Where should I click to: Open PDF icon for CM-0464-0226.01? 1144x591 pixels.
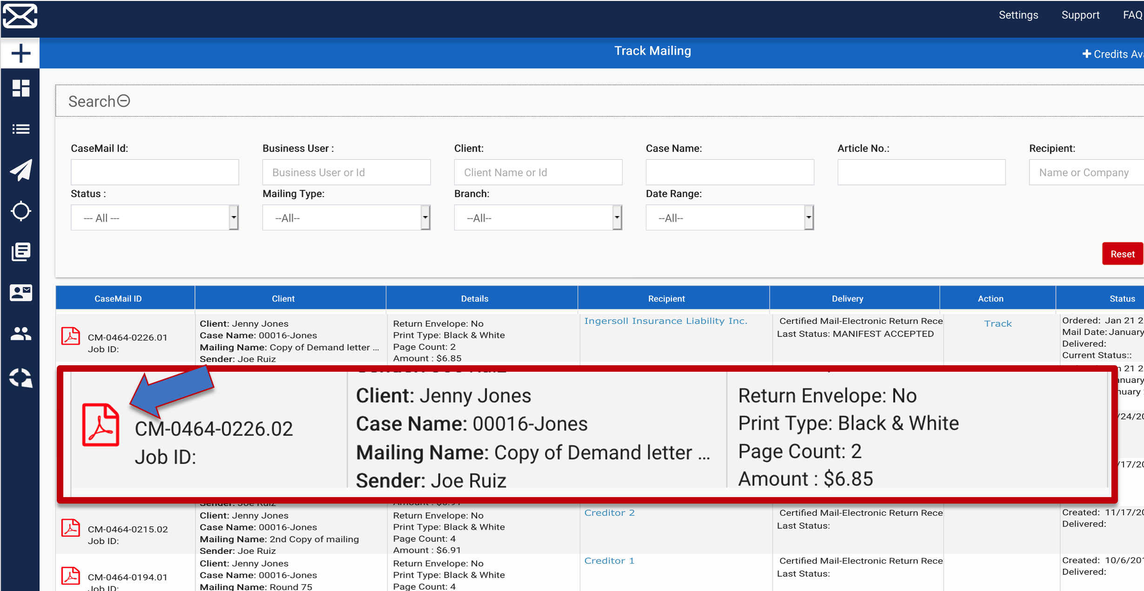(x=71, y=336)
